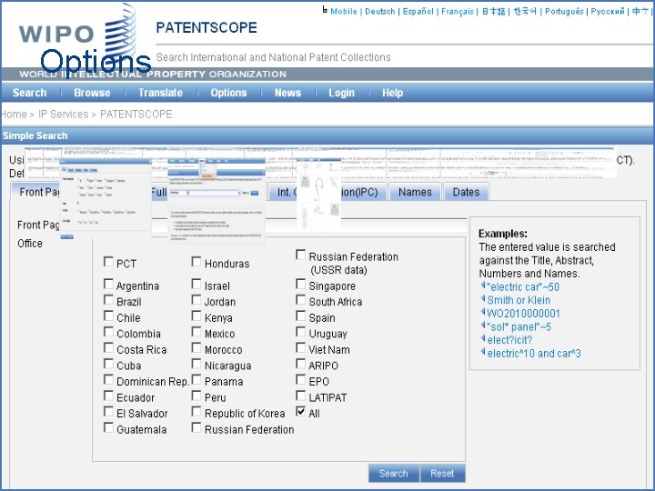Check the EPO checkbox
Image resolution: width=655 pixels, height=491 pixels.
[301, 380]
